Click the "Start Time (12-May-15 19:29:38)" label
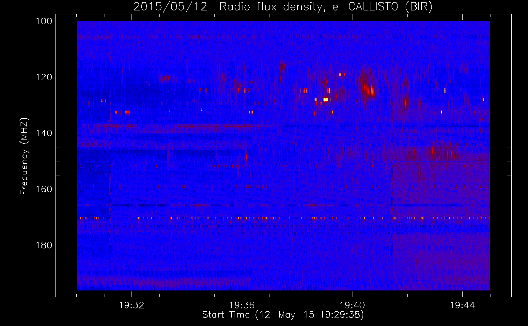 coord(283,315)
